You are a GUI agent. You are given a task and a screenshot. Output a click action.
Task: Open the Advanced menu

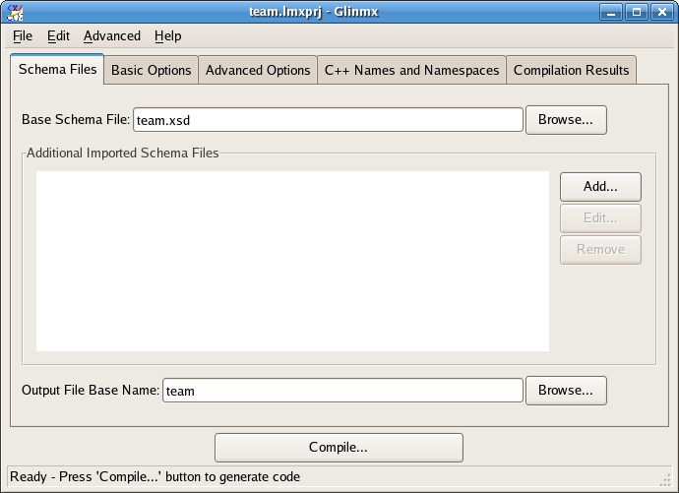112,36
